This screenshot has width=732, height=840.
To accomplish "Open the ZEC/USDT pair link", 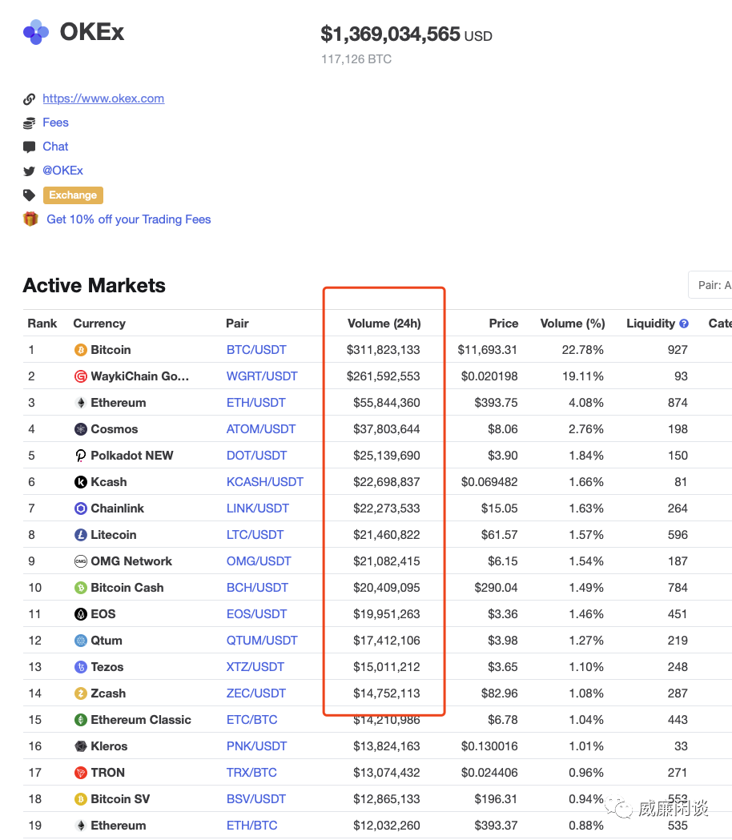I will pos(256,693).
